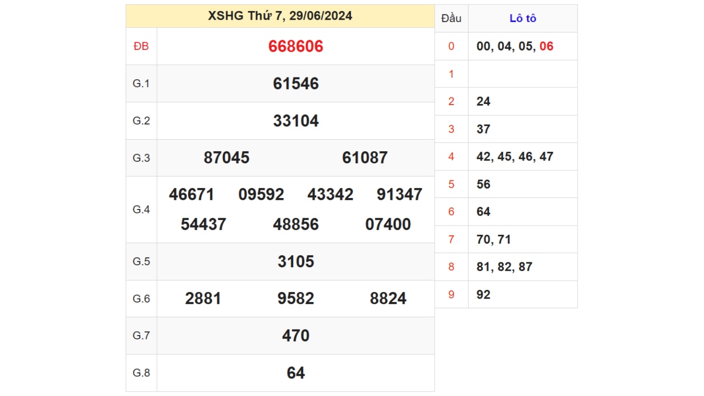Click the 'Lô tô' column header
This screenshot has width=704, height=396.
tap(523, 18)
